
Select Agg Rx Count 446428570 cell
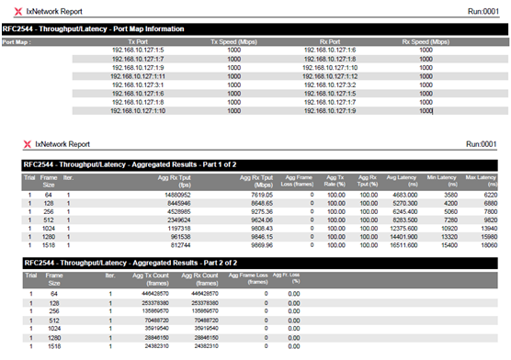[x=205, y=294]
